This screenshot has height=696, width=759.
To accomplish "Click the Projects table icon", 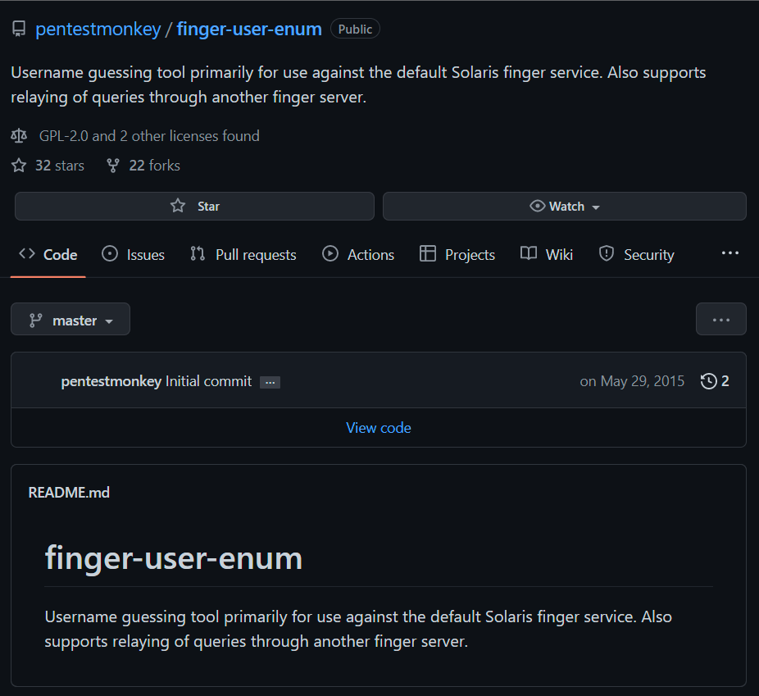I will tap(427, 254).
